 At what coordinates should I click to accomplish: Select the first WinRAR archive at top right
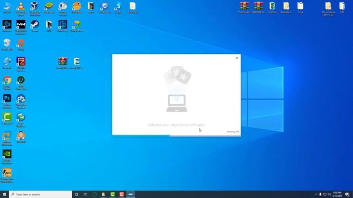(x=244, y=7)
